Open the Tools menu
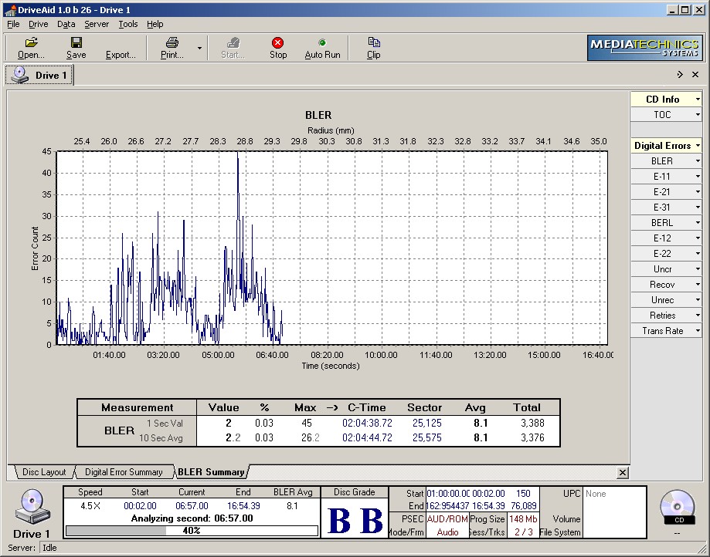Image resolution: width=710 pixels, height=557 pixels. 127,24
